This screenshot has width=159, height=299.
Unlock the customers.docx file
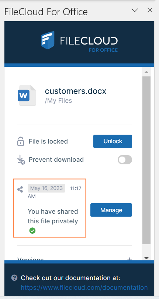113,141
